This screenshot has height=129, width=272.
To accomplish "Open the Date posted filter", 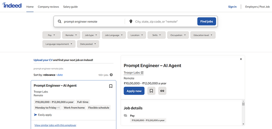I will pos(88,44).
